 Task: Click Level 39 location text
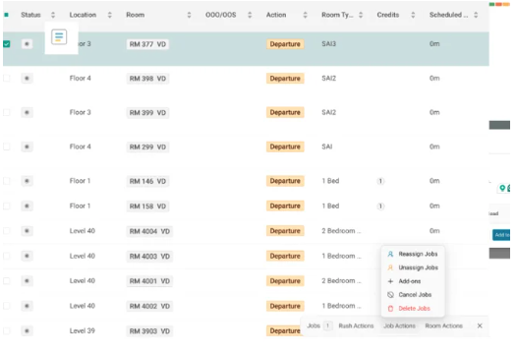(83, 331)
